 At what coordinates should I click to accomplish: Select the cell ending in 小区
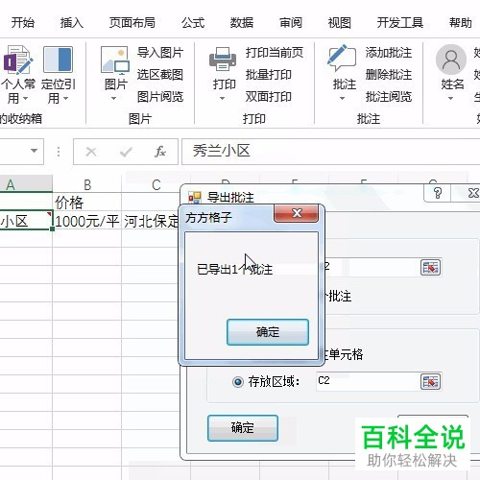(x=26, y=221)
